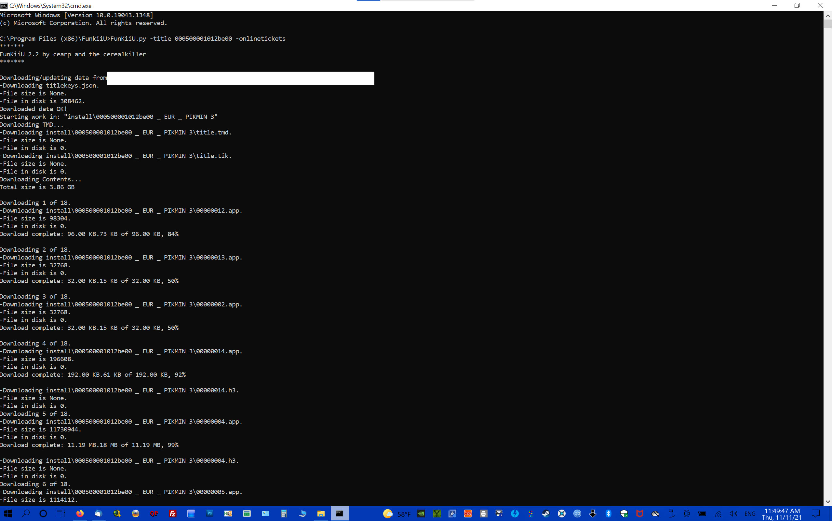
Task: Open Safely Remove Hardware USB icon
Action: (671, 514)
